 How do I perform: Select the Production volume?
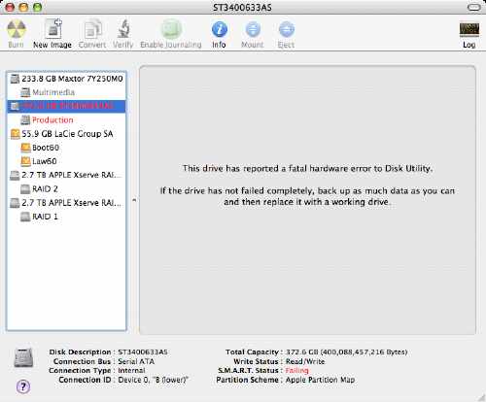(66, 120)
